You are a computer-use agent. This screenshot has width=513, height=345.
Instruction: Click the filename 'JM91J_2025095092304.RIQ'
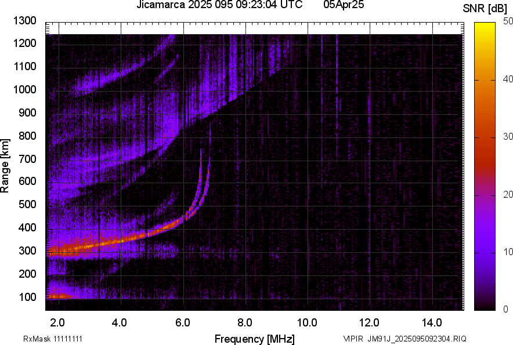click(x=417, y=339)
